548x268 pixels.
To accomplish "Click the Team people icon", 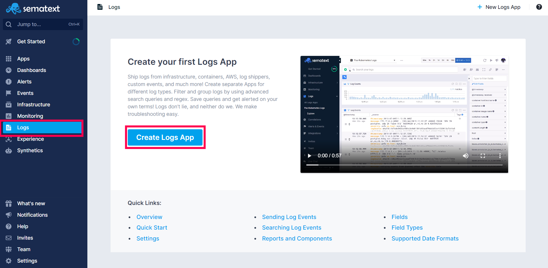I will [x=9, y=249].
